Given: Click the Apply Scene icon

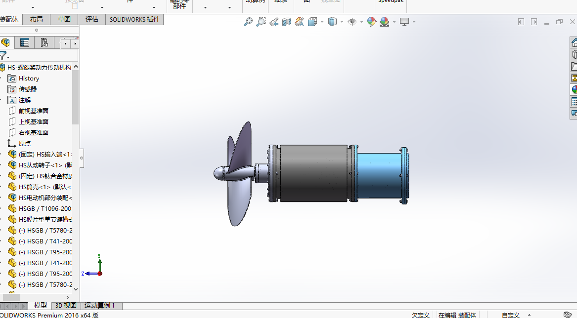Looking at the screenshot, I should 385,22.
